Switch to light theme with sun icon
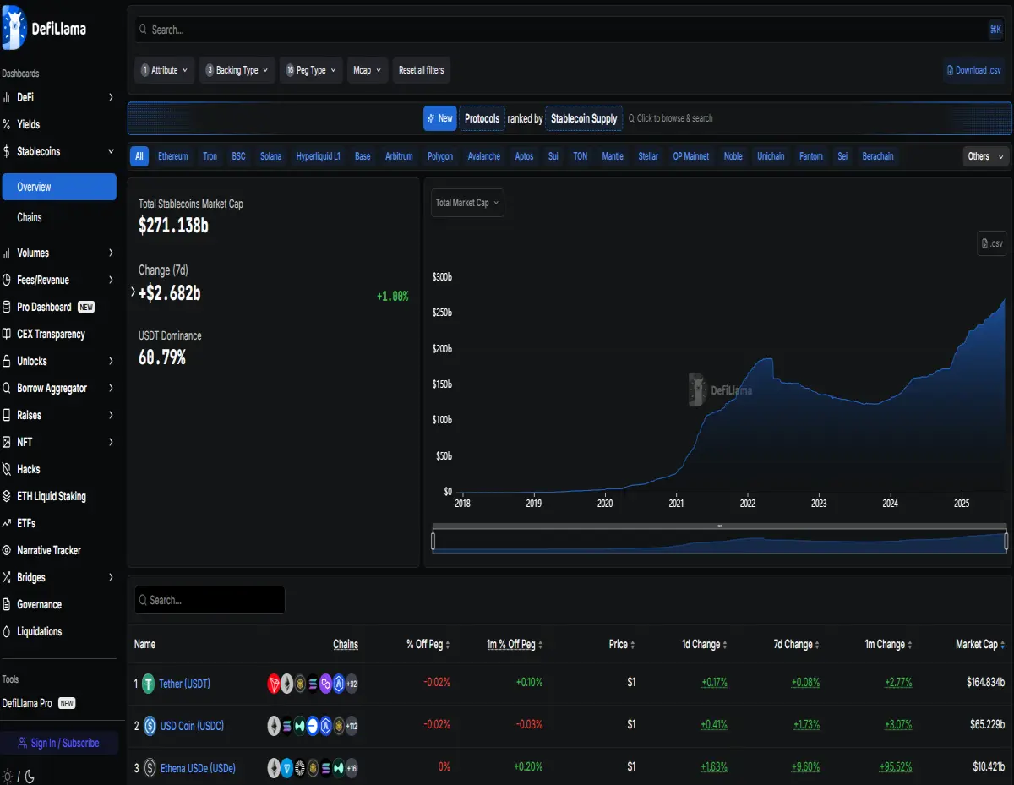Screen dimensions: 1014x785 (8, 776)
